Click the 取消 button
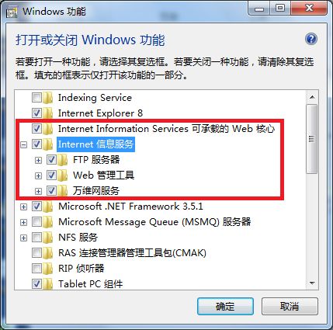This screenshot has height=330, width=333. tap(290, 307)
